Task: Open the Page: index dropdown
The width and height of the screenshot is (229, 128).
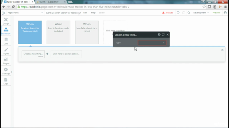Action: [25, 13]
